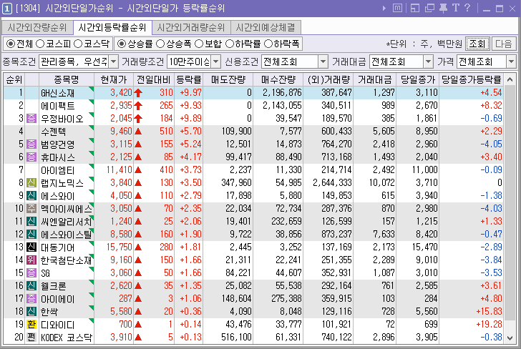Click the 위 badge next to 한국첨단소재
The height and width of the screenshot is (349, 521).
(31, 260)
